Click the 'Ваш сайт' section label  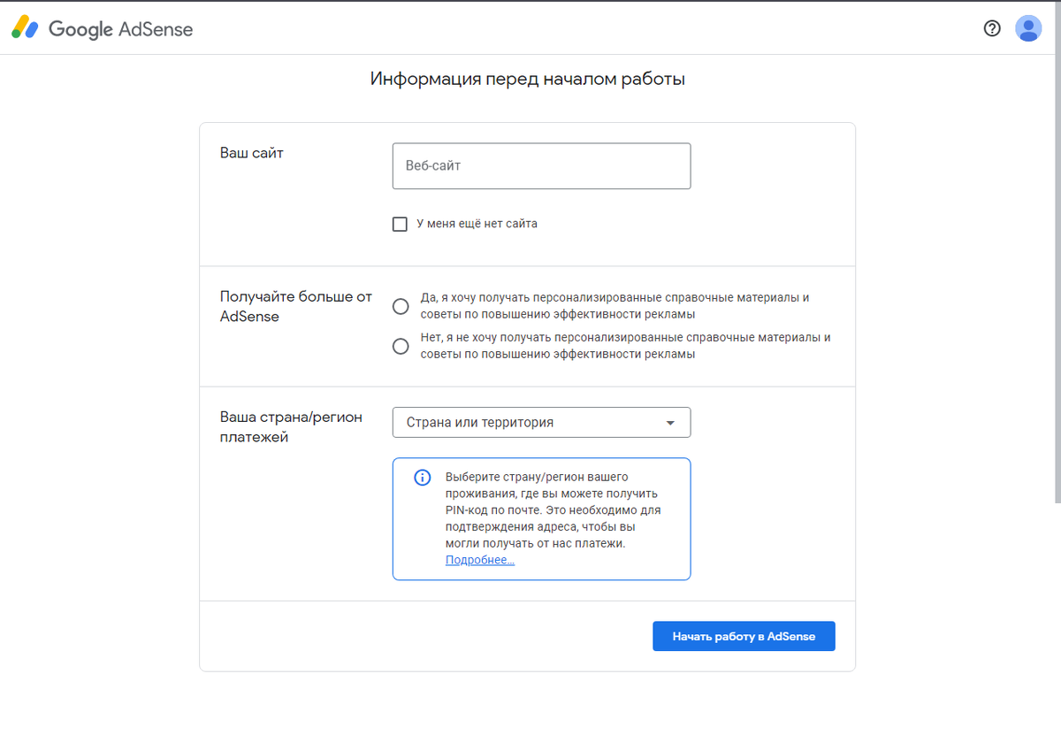[x=251, y=153]
